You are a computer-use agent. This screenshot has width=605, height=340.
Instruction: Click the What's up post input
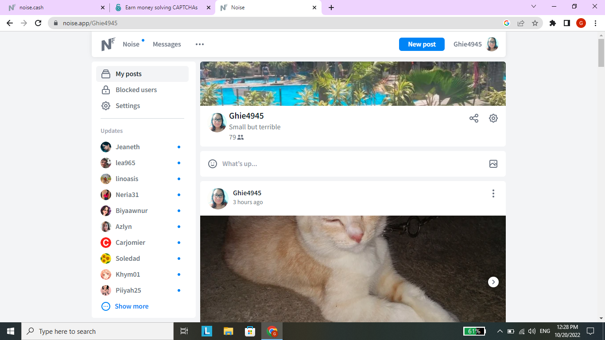pos(353,164)
